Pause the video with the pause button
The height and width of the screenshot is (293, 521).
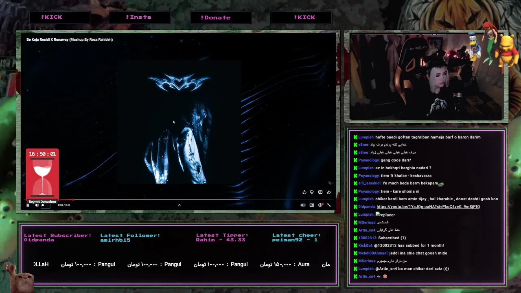[28, 205]
